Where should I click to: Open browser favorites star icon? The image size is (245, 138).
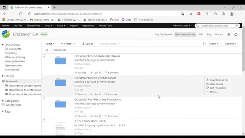[x=216, y=14]
